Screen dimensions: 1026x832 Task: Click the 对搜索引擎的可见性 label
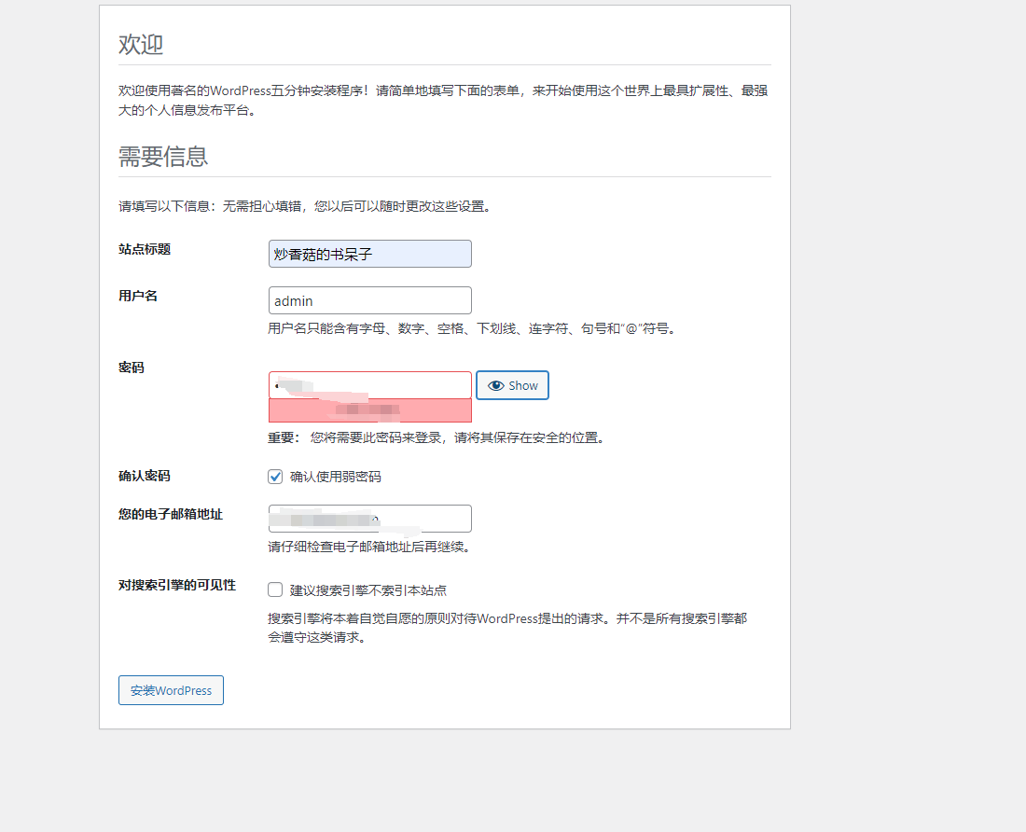tap(177, 585)
